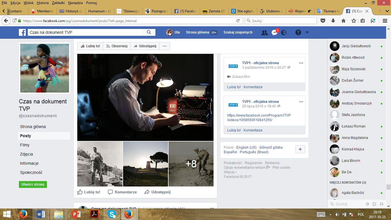The image size is (391, 220).
Task: Open chat with Konrad Klejsa
Action: point(356,149)
